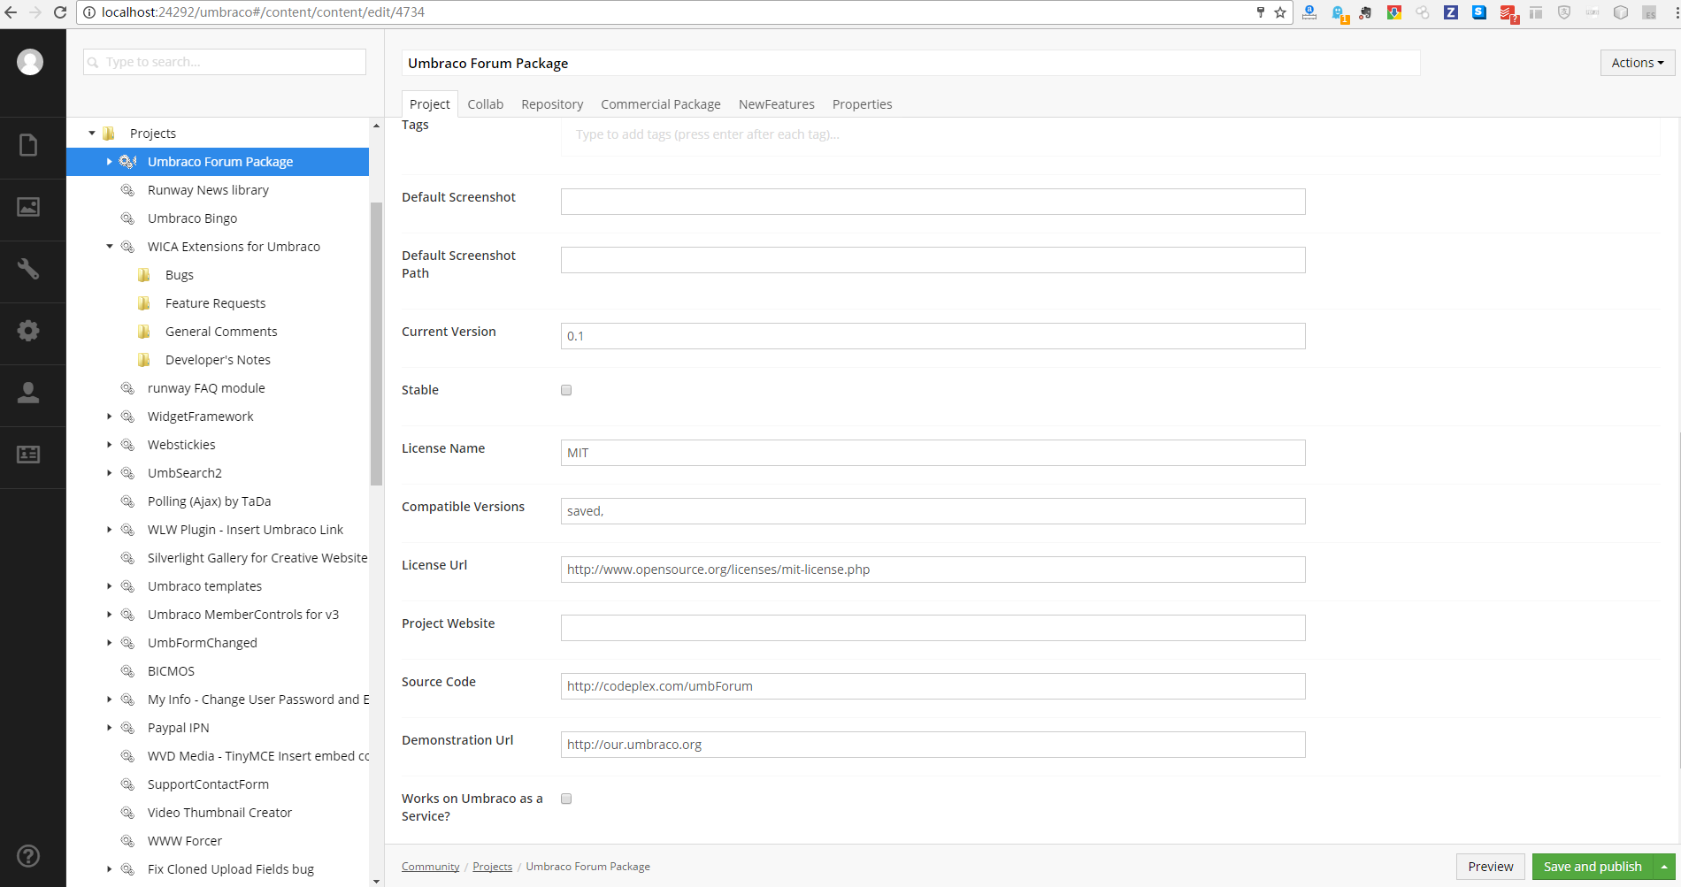Click the Preview button
Image resolution: width=1681 pixels, height=887 pixels.
[1490, 867]
